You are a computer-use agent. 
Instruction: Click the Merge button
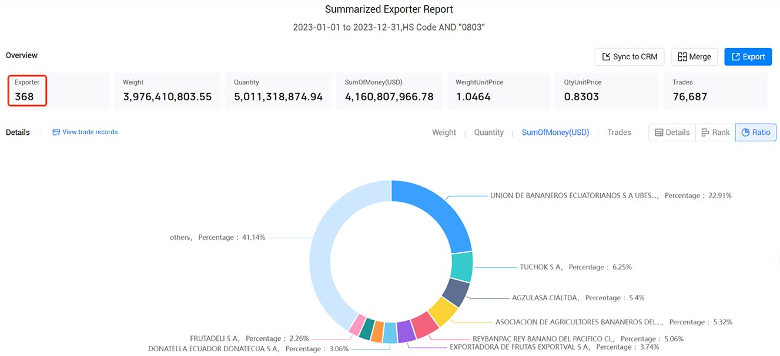point(694,57)
